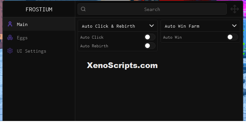
Task: Turn on the Auto Win toggle
Action: (232, 37)
